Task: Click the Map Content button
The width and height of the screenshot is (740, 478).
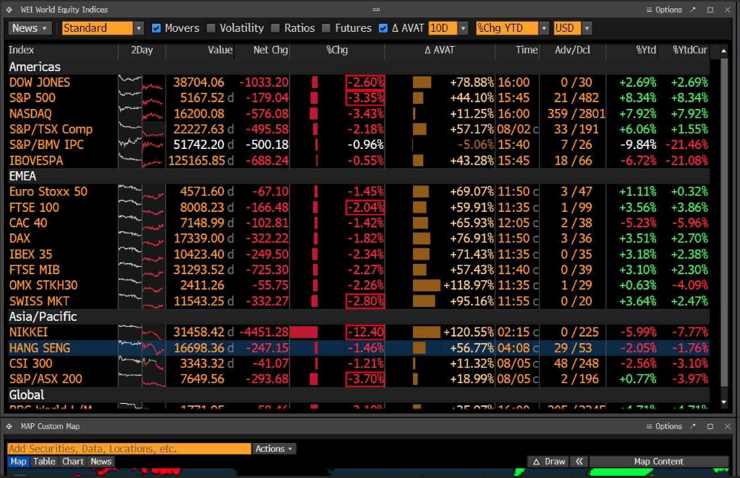Action: point(658,462)
